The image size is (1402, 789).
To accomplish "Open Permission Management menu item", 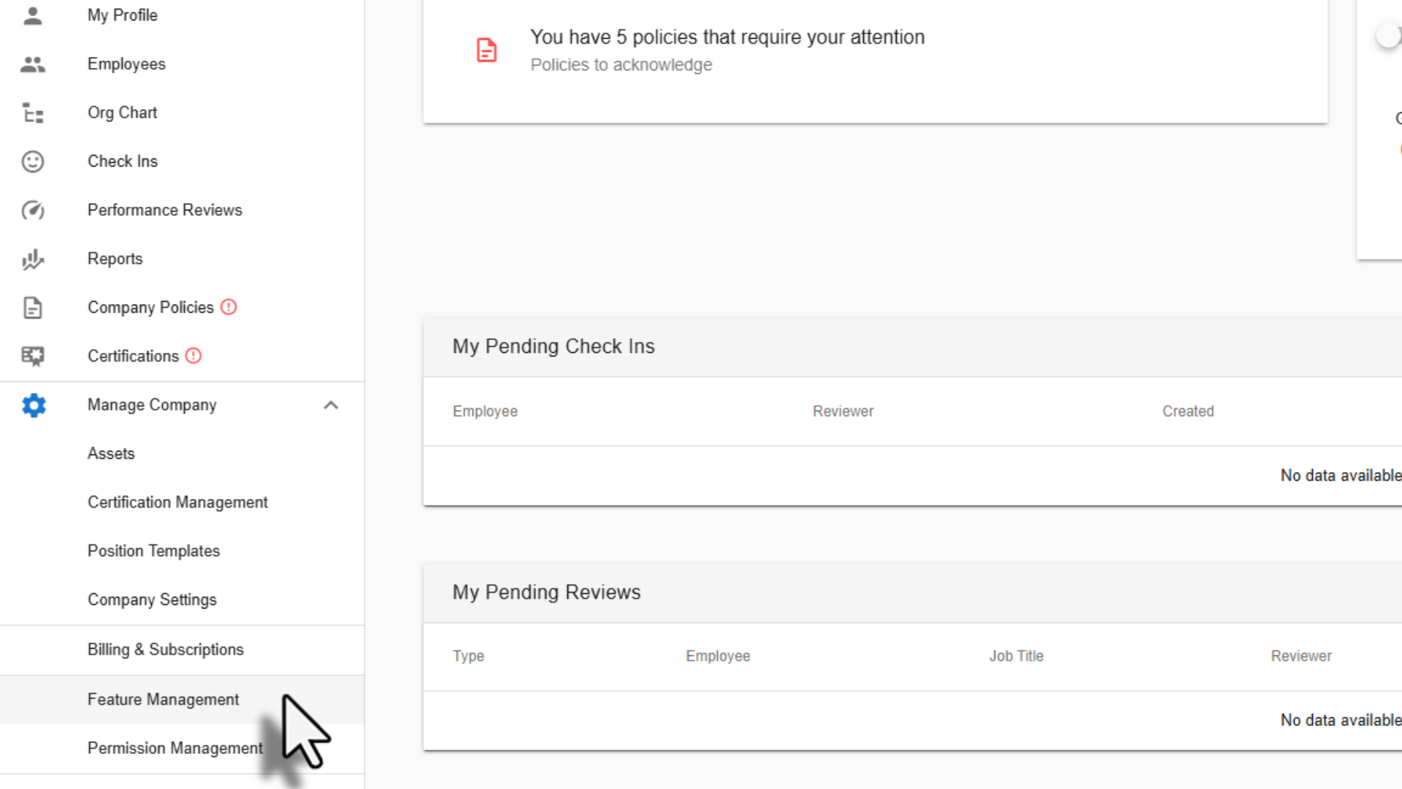I will pos(175,749).
